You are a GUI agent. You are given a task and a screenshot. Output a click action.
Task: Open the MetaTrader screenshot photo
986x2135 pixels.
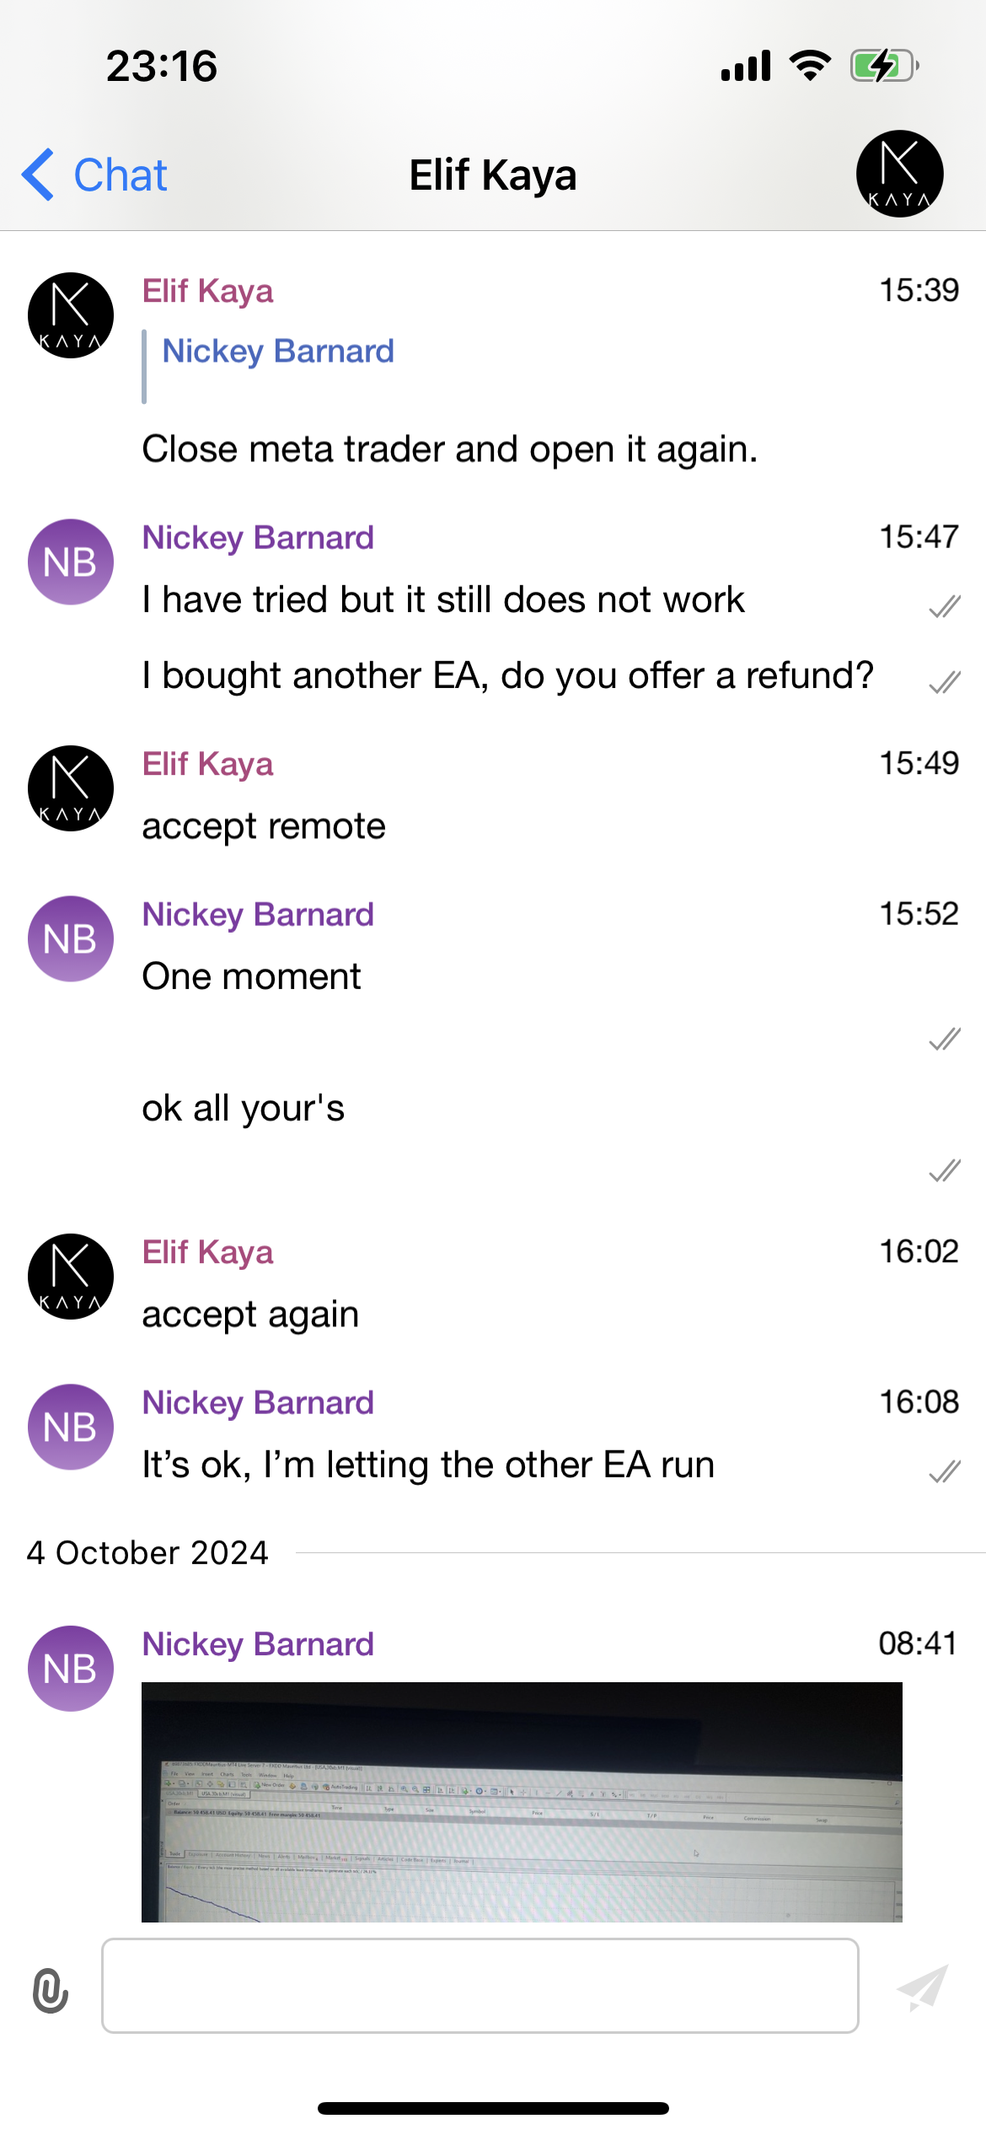pyautogui.click(x=522, y=1801)
